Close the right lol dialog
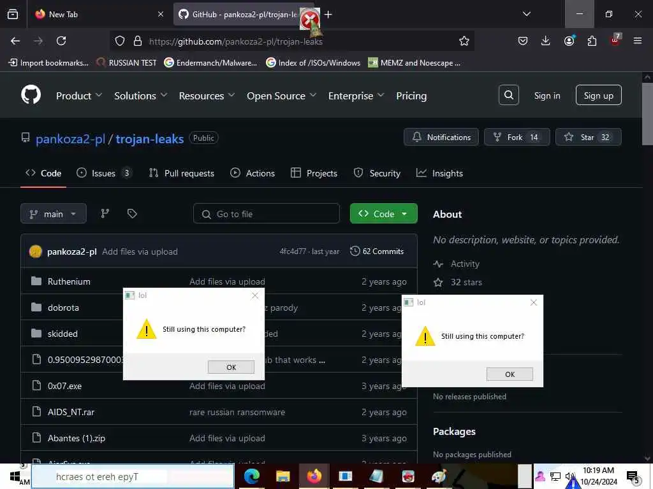The image size is (653, 489). coord(534,302)
